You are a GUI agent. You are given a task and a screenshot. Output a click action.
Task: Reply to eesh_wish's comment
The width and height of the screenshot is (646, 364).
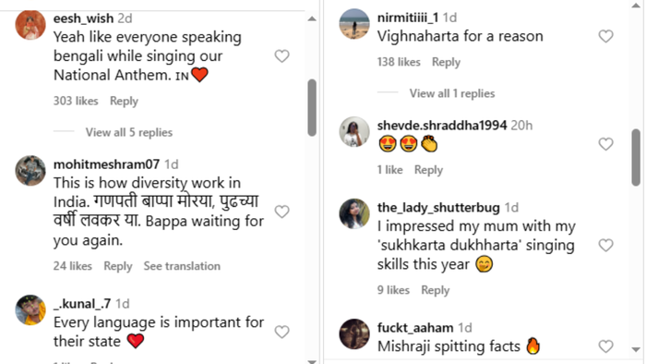coord(124,102)
